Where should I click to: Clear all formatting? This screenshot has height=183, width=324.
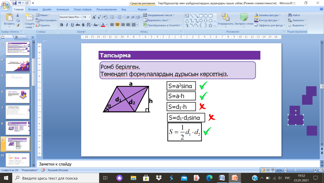[105, 17]
